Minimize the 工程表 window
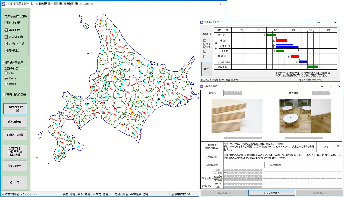The height and width of the screenshot is (197, 344). click(x=318, y=23)
